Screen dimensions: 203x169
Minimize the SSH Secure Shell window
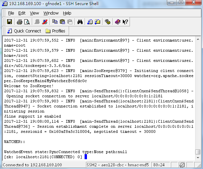tap(172, 2)
